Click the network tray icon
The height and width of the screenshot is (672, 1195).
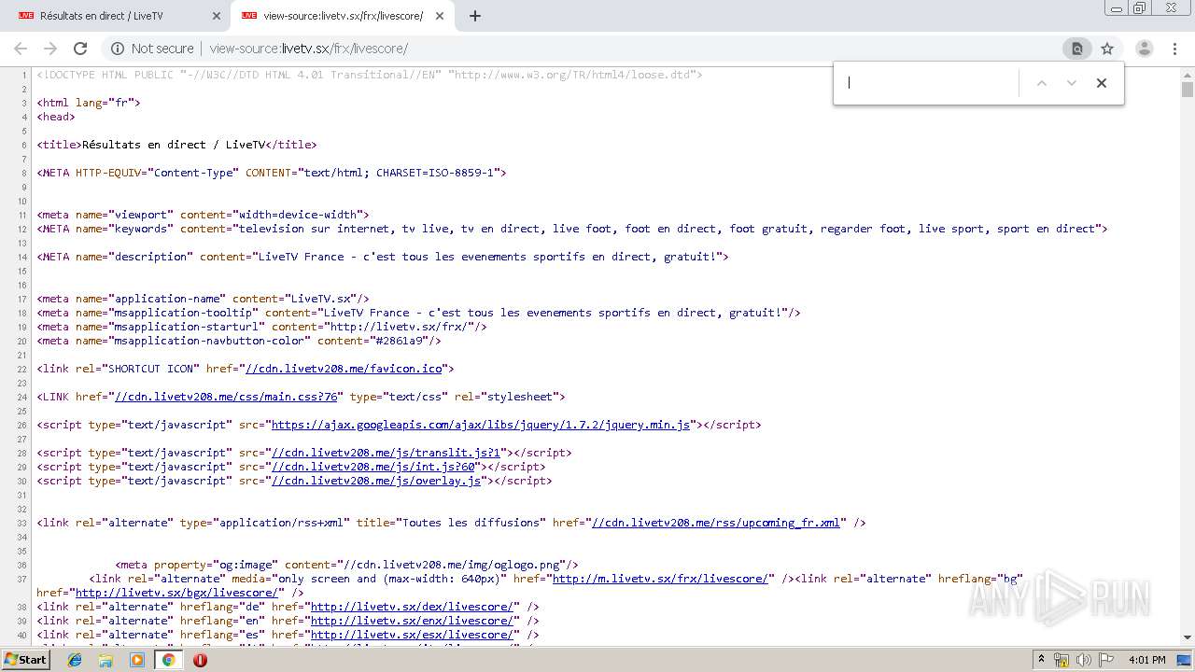[1061, 660]
